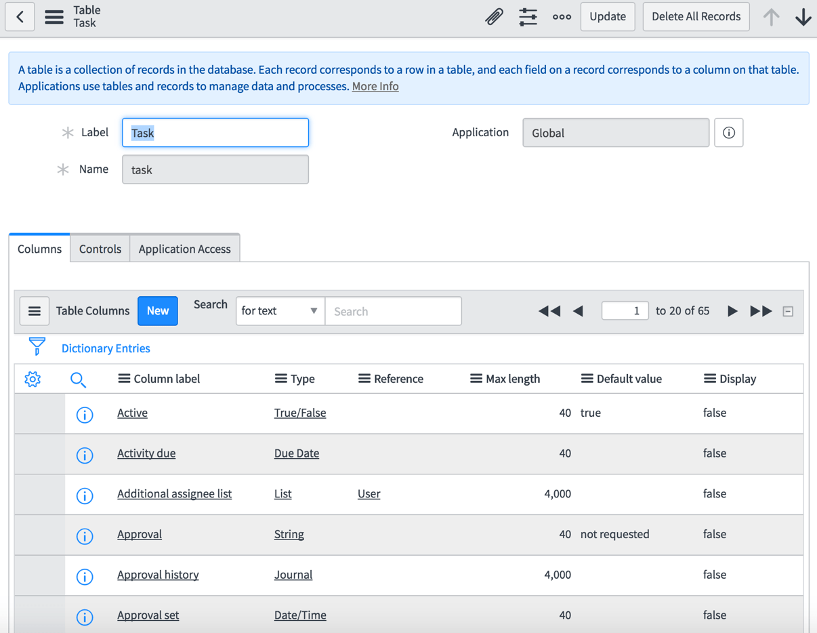This screenshot has width=817, height=633.
Task: Open Column label header menu
Action: pyautogui.click(x=124, y=379)
